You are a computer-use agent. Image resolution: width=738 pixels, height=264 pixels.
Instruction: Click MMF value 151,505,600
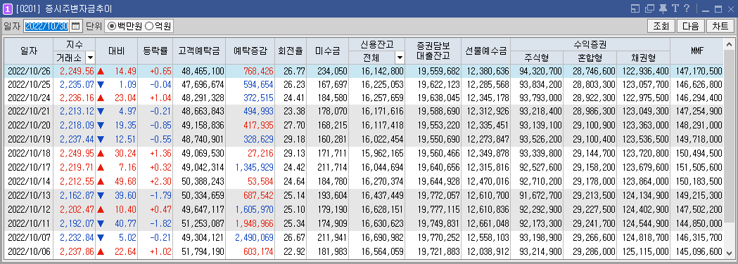(x=699, y=168)
